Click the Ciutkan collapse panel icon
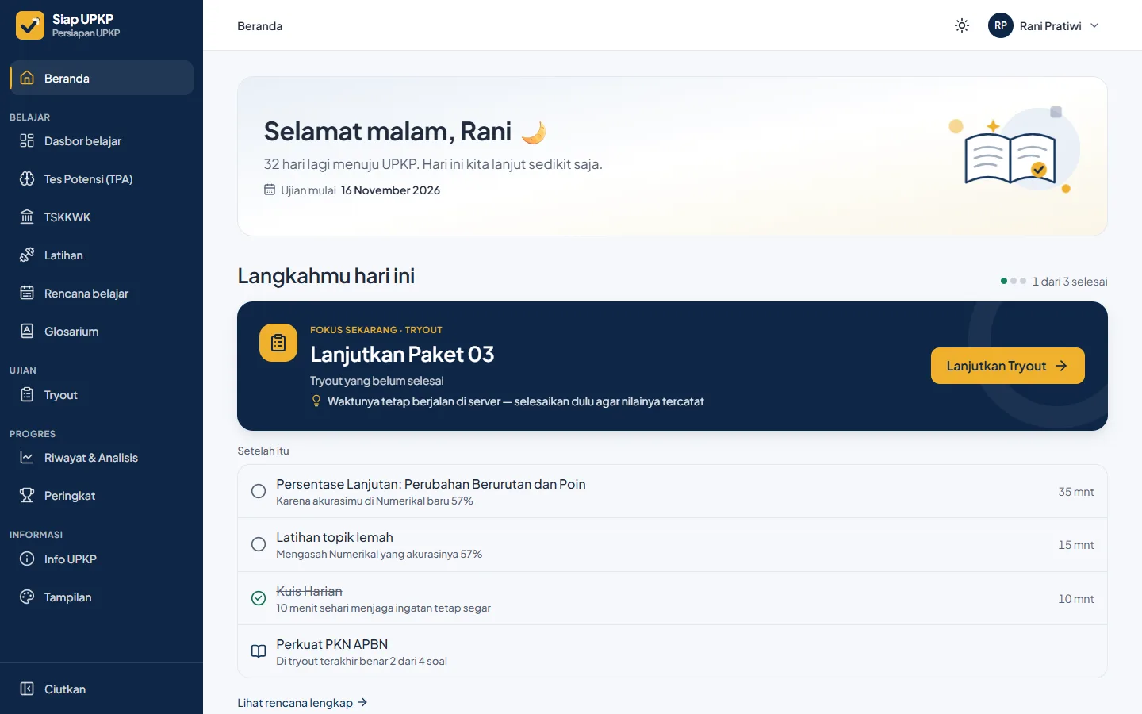 [x=27, y=689]
